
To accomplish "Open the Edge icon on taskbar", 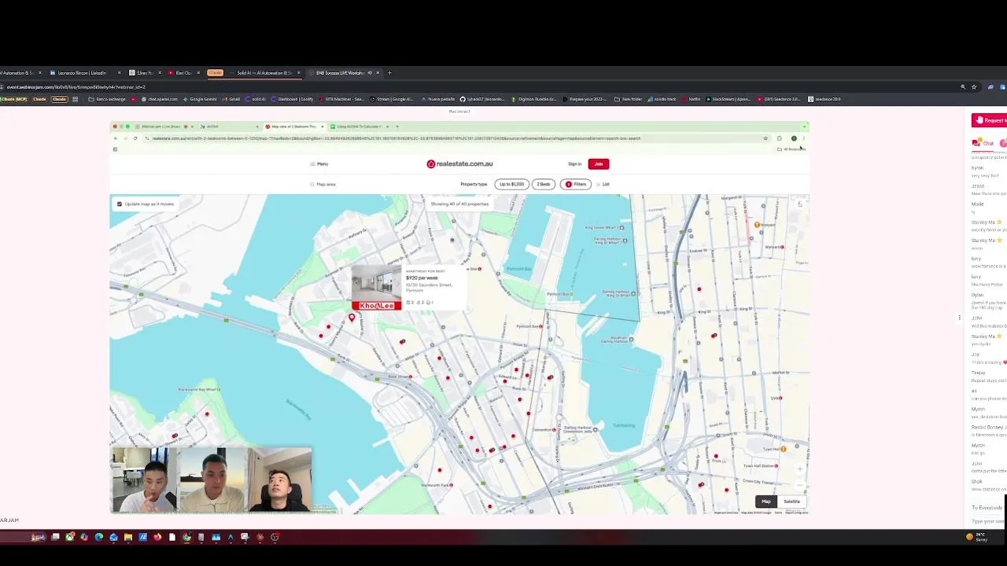I will [x=99, y=538].
